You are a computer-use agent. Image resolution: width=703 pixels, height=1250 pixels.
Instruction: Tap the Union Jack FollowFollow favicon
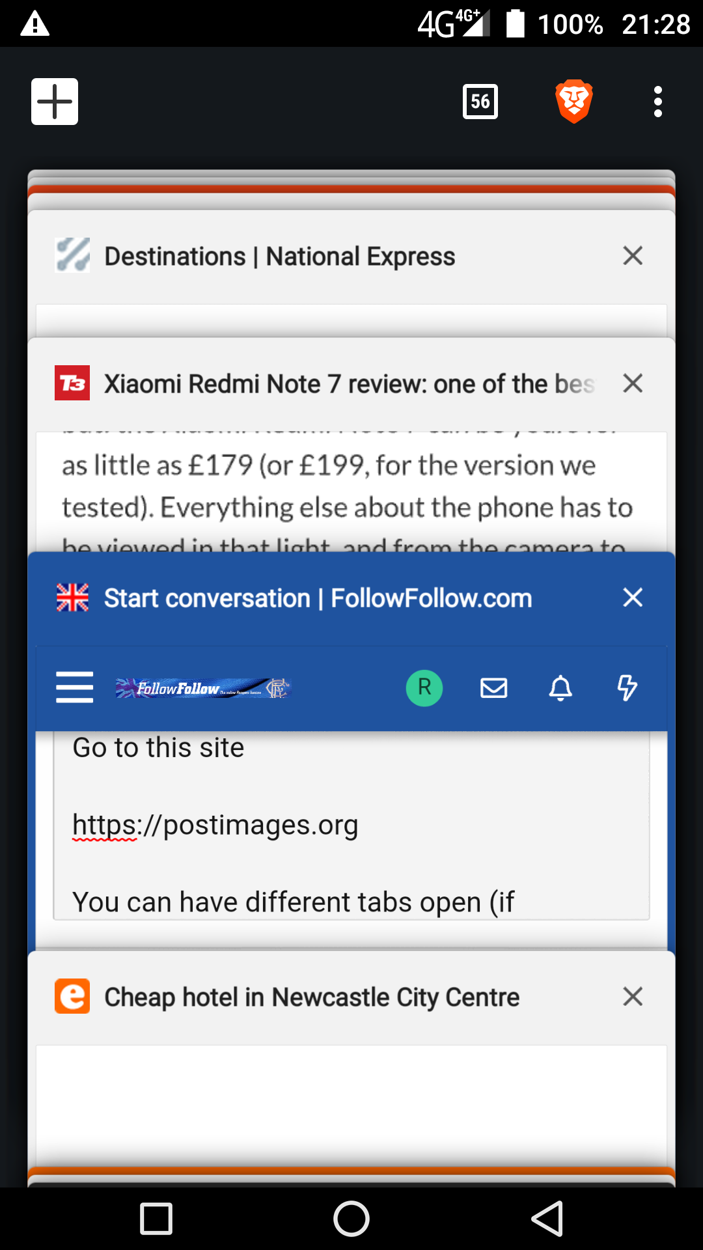tap(72, 597)
